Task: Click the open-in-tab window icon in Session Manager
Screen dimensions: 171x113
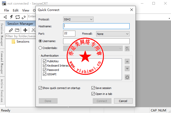Action: 17,30
